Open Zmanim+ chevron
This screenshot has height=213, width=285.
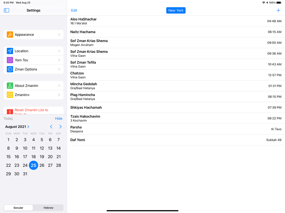coord(59,95)
